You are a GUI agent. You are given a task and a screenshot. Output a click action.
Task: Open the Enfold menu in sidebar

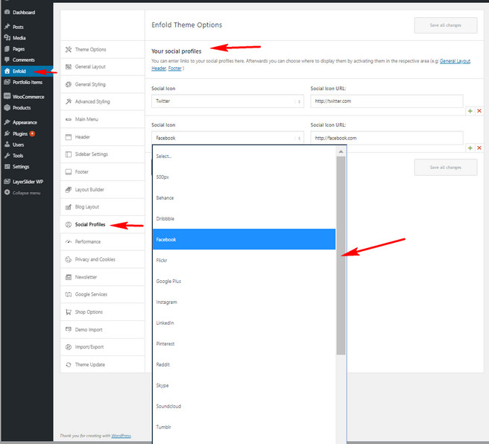coord(27,71)
